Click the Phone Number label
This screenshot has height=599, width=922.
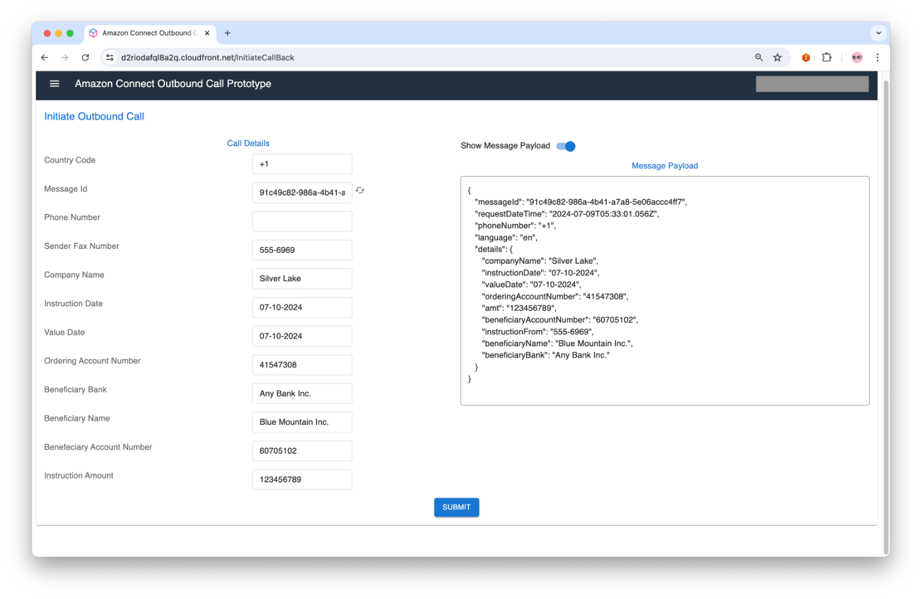click(x=72, y=217)
